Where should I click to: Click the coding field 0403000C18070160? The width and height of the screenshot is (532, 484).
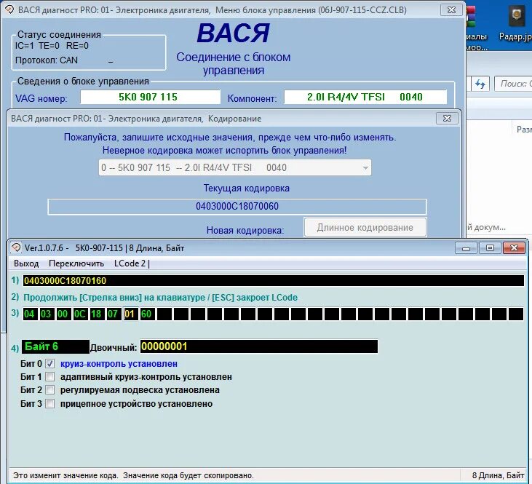click(x=274, y=281)
